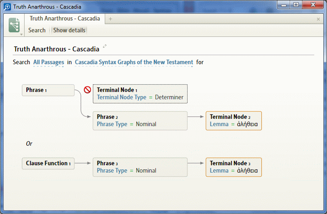Click the pencil icon to rename the search title

coord(105,46)
